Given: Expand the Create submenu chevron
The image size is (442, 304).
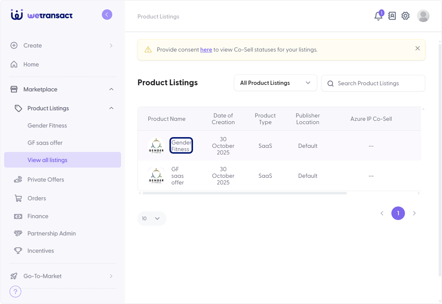Looking at the screenshot, I should pos(111,46).
